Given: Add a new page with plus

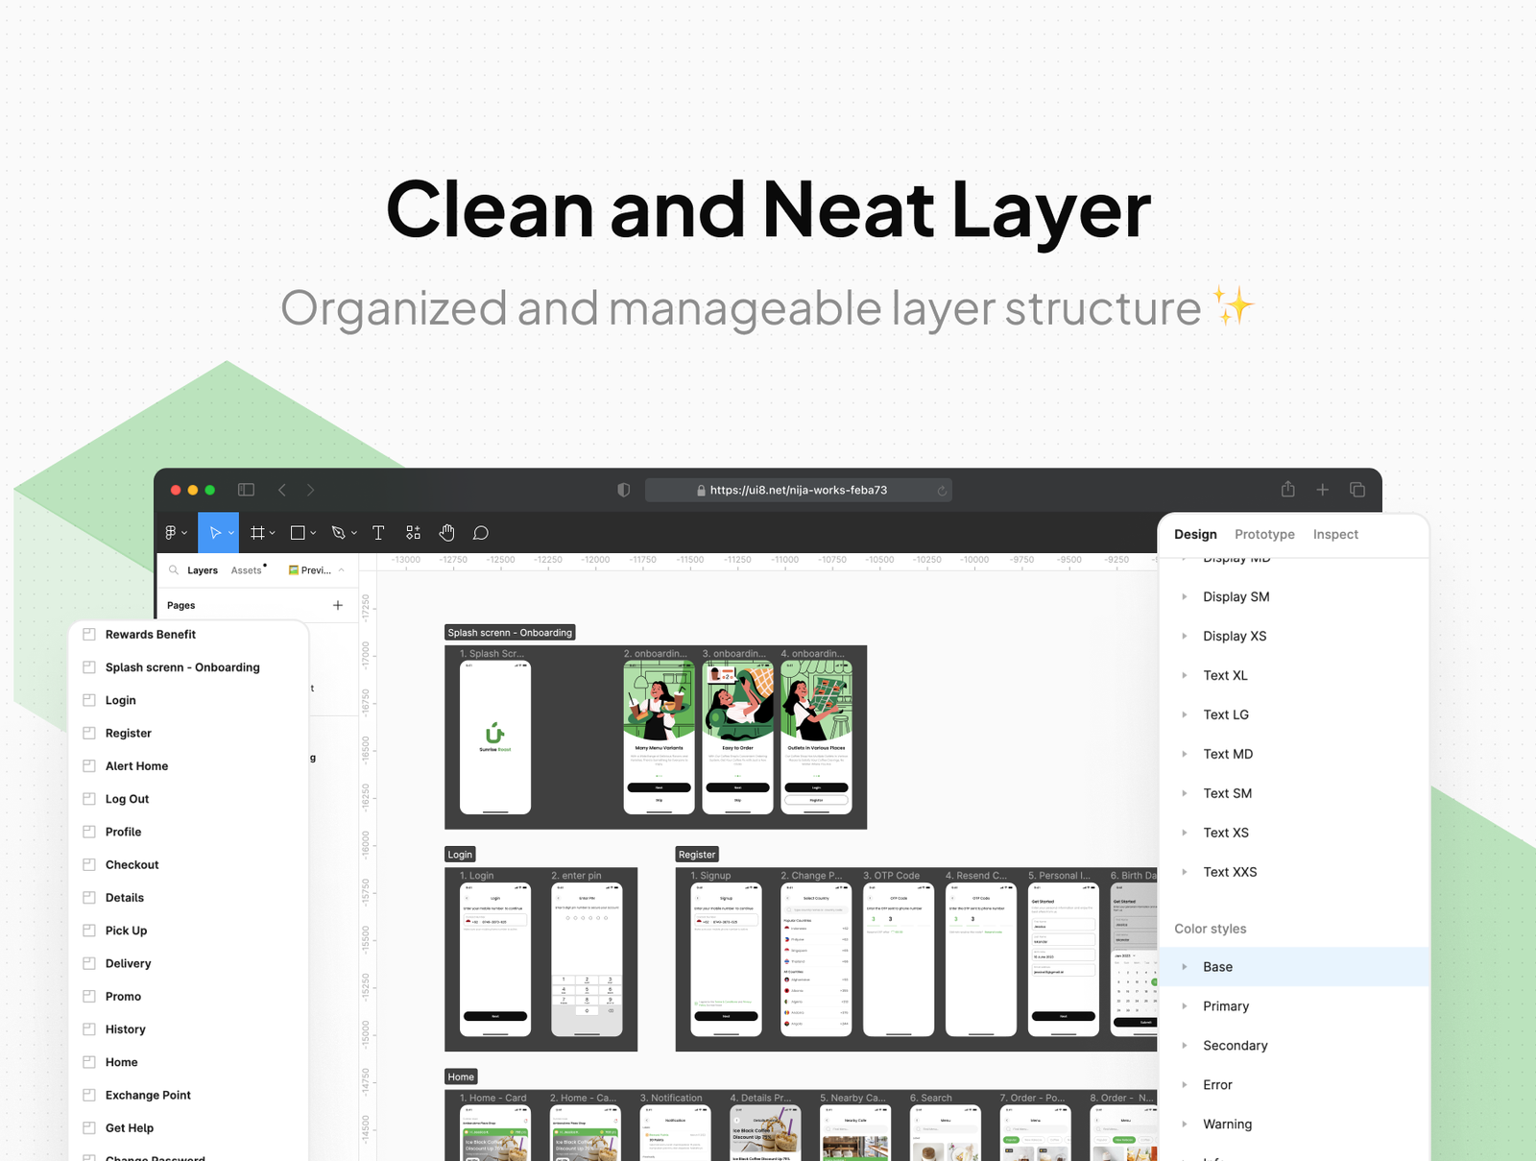Looking at the screenshot, I should point(338,605).
